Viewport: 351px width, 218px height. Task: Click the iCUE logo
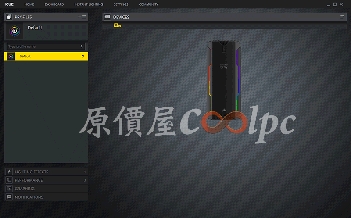pyautogui.click(x=9, y=4)
